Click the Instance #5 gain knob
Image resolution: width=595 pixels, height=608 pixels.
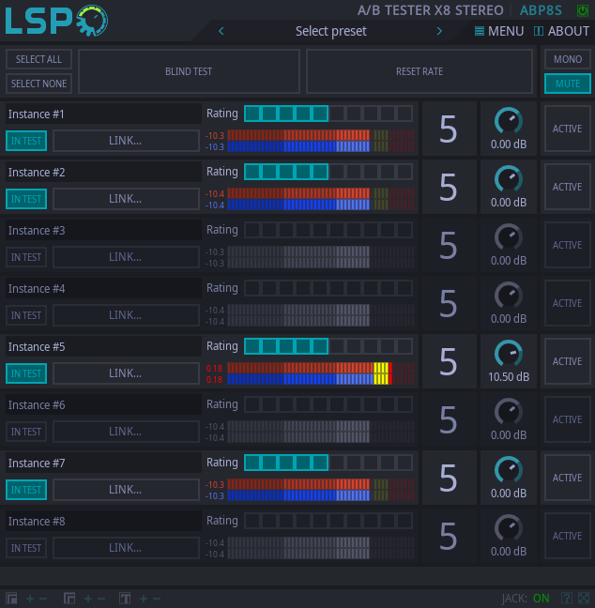(508, 355)
